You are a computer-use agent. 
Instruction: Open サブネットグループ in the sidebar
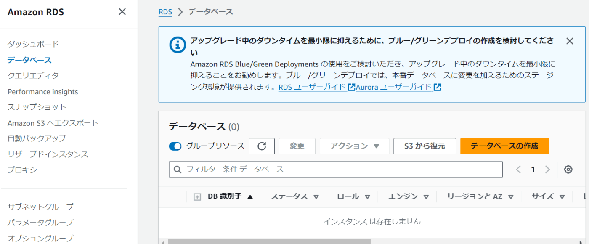coord(40,207)
